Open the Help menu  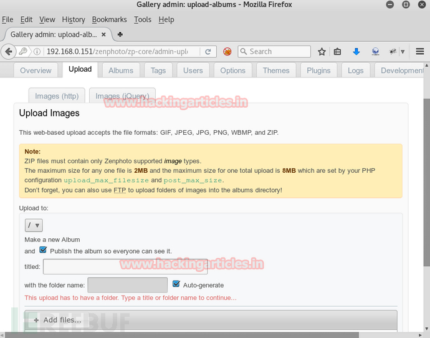[166, 19]
